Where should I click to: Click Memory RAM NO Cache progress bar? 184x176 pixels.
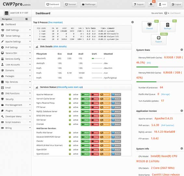point(160,82)
